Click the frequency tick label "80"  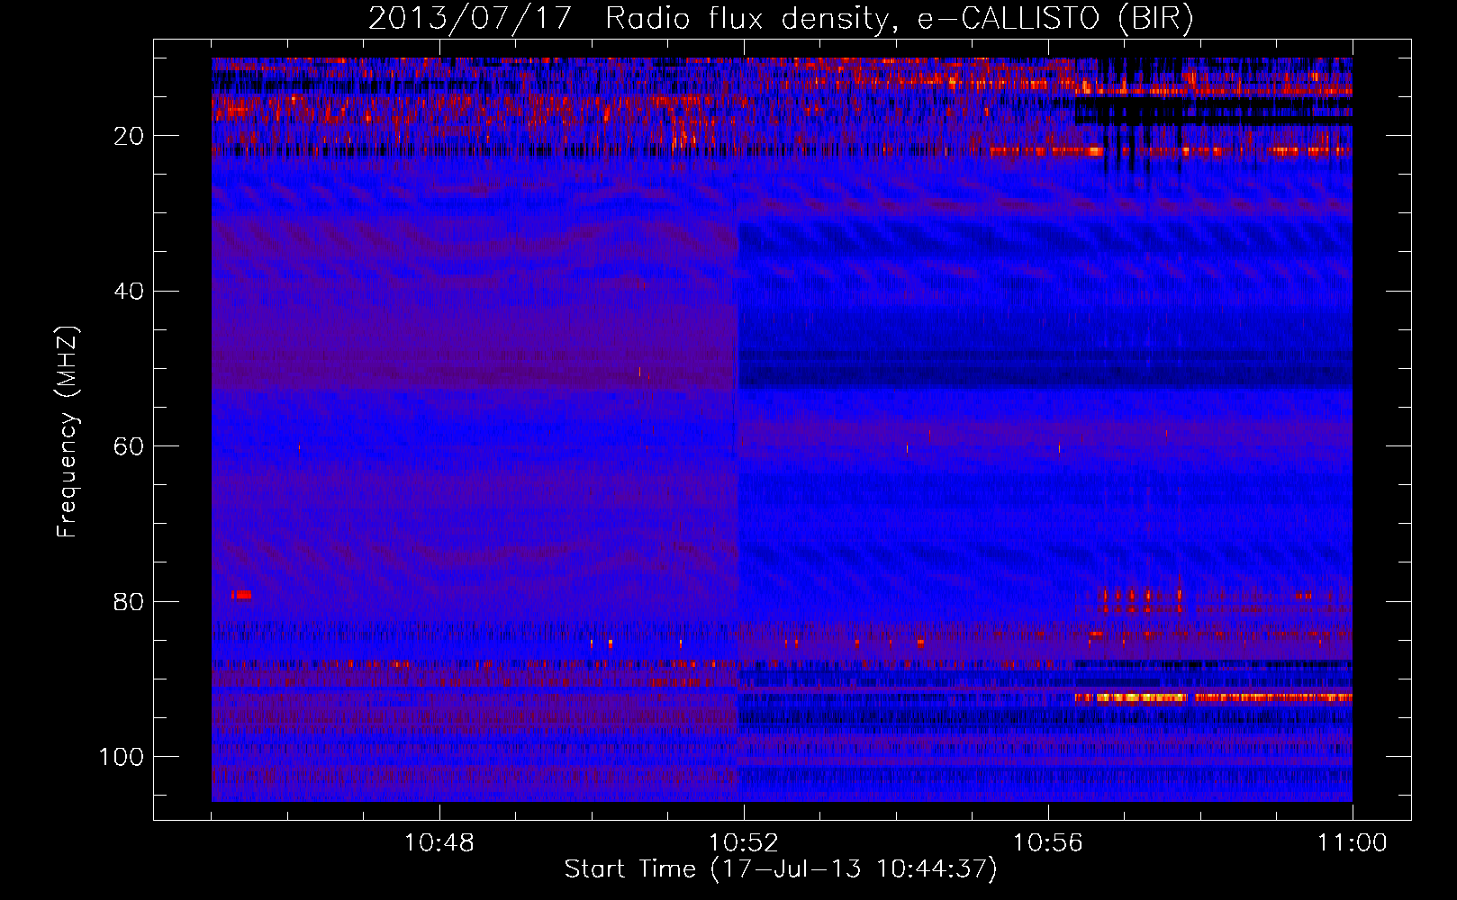(130, 601)
